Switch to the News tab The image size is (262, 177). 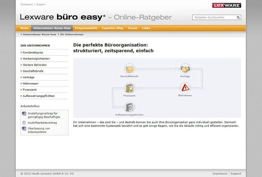[x=24, y=28]
